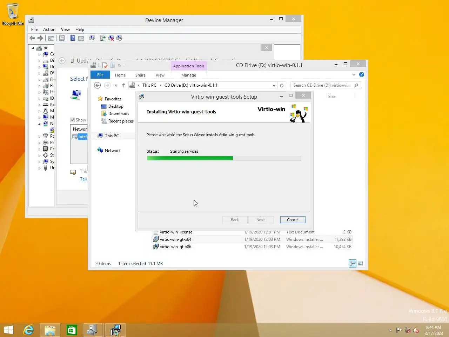The image size is (449, 337).
Task: Expand Processors node in device tree
Action: click(x=39, y=149)
